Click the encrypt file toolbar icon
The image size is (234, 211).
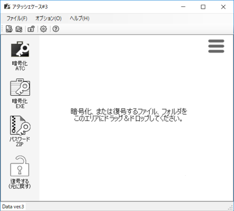[9, 29]
